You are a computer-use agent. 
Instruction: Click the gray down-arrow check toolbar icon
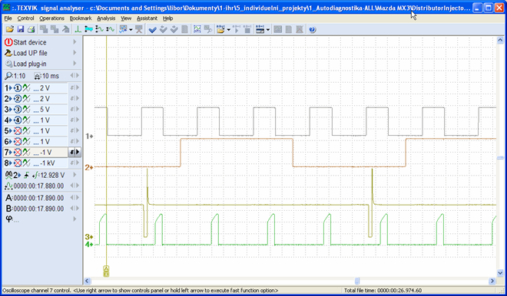(164, 30)
